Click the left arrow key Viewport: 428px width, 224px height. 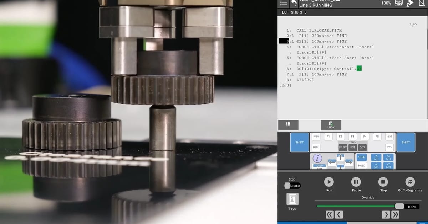click(x=332, y=162)
